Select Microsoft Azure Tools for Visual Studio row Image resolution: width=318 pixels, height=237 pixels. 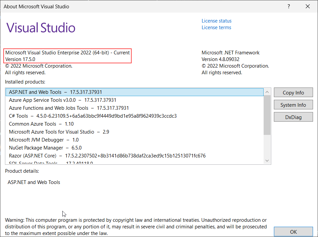coord(135,132)
